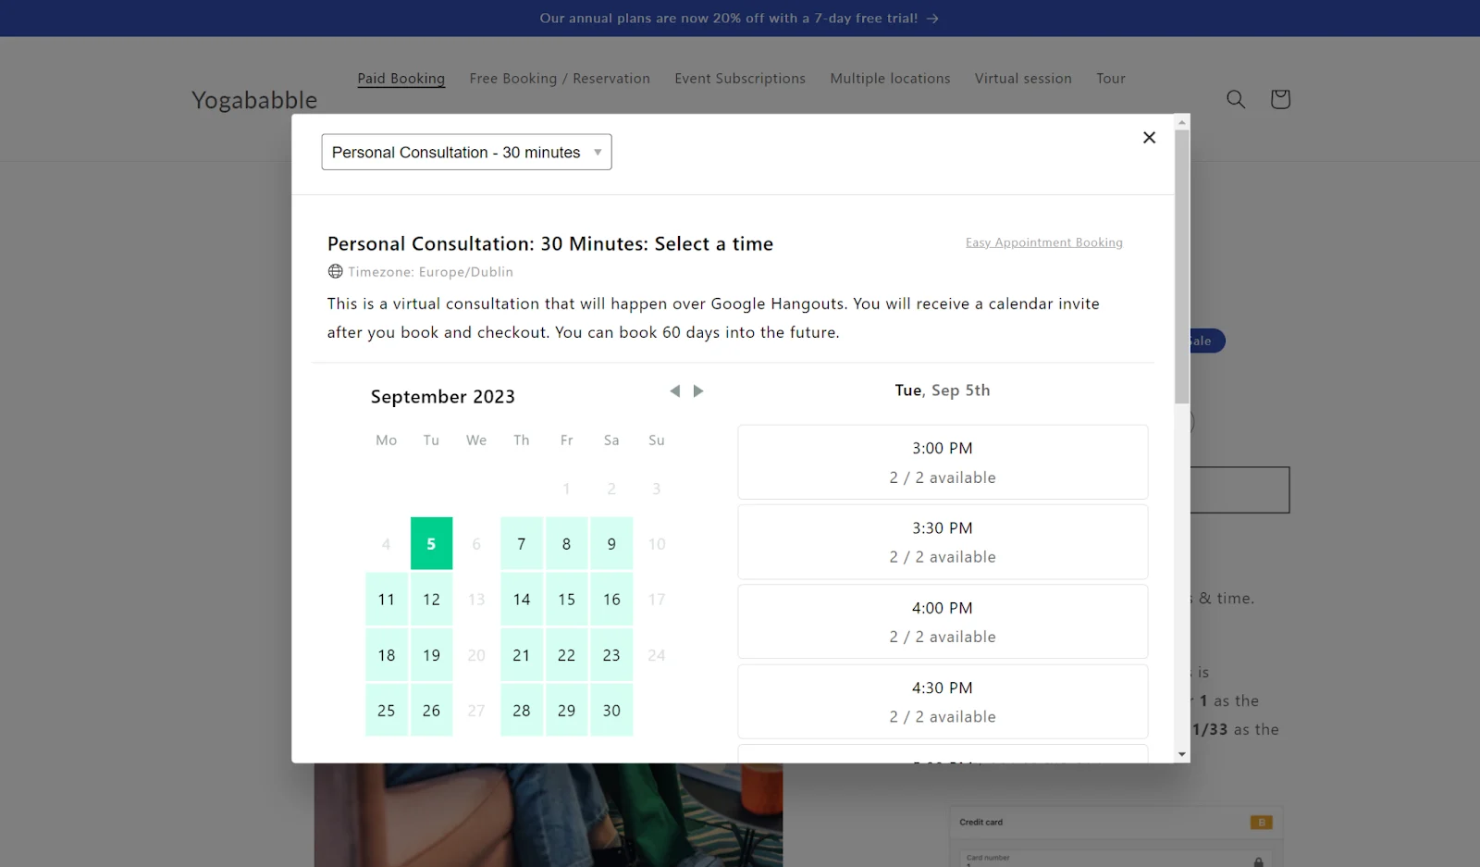1480x867 pixels.
Task: Open Paid Booking menu item
Action: (401, 79)
